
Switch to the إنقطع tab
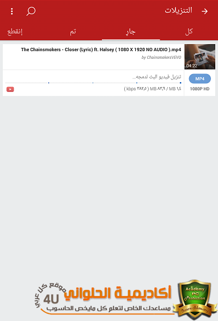pos(15,32)
